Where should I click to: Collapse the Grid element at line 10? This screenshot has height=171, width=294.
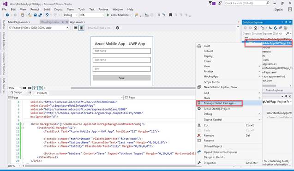(23, 124)
